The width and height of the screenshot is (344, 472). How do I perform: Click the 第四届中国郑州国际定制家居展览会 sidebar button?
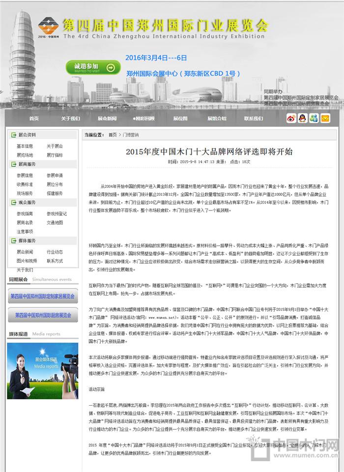pos(43,296)
